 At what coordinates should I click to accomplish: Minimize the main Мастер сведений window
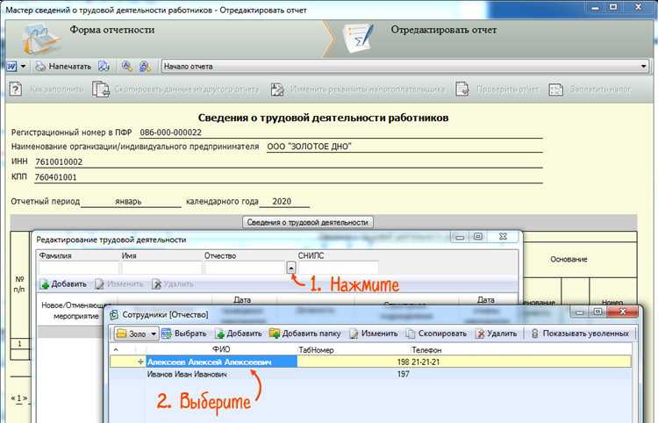595,7
